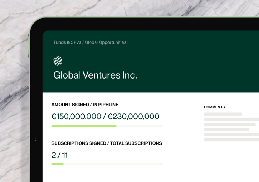Click green filled part of subscriptions bar
The height and width of the screenshot is (182, 259).
click(x=57, y=164)
